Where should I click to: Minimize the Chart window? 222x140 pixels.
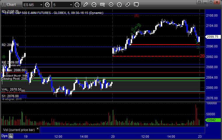205,2
